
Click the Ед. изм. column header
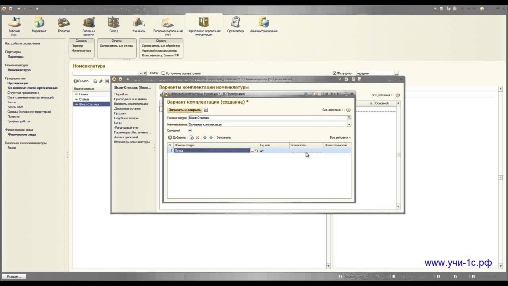[274, 145]
